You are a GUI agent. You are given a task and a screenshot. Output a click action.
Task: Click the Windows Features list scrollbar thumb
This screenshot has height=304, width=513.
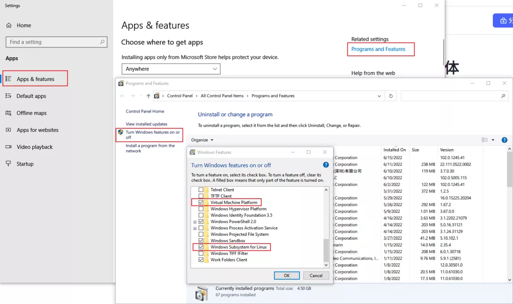(326, 250)
